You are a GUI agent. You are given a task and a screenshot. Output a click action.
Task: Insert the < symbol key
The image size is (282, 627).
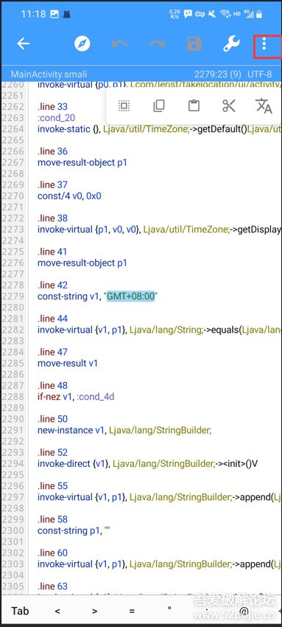[x=57, y=611]
